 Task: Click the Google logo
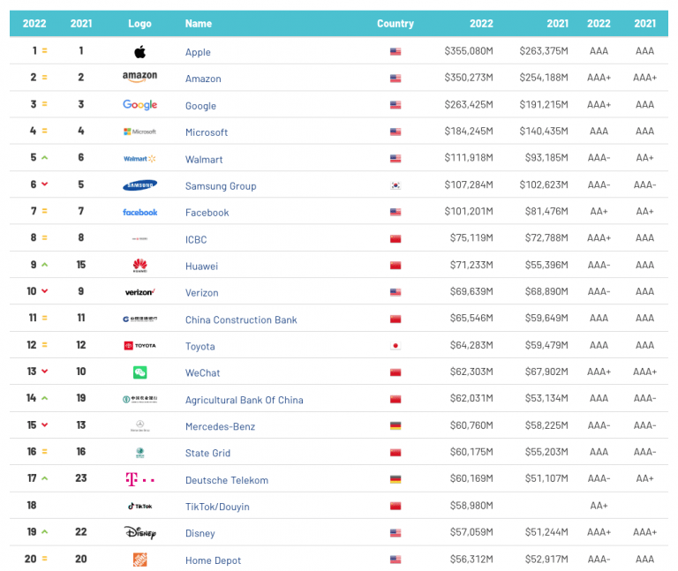point(139,105)
